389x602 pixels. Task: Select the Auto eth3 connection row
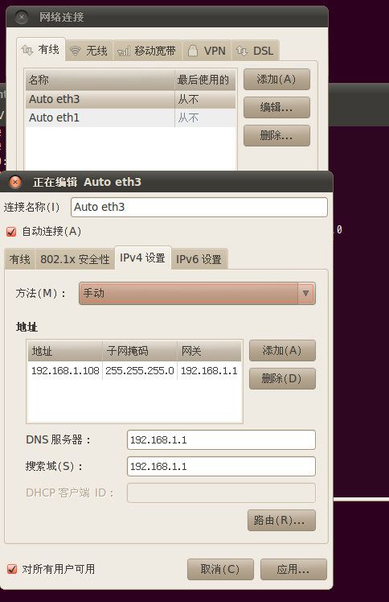tap(130, 100)
